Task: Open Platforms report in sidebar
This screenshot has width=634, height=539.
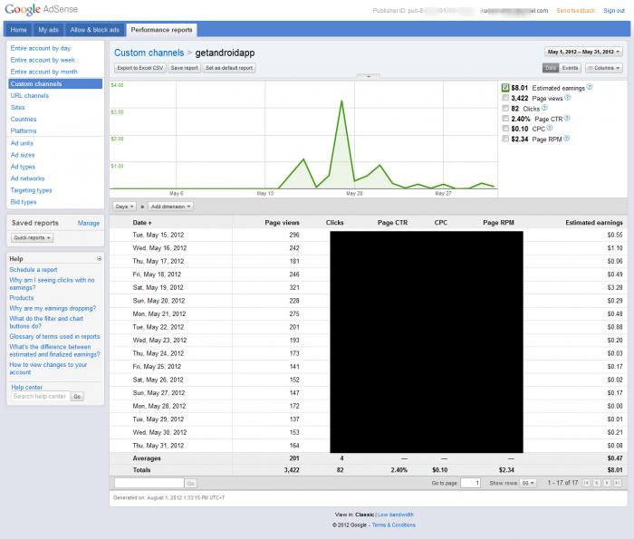Action: pyautogui.click(x=24, y=130)
